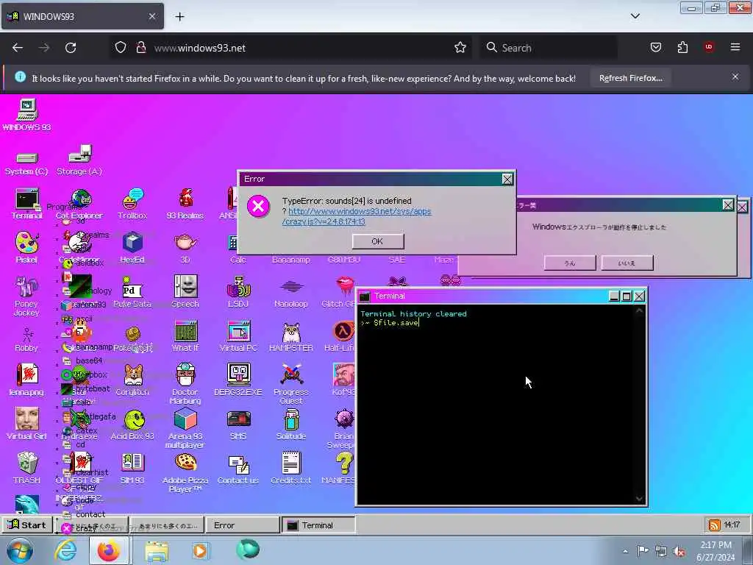Open Arena 93 multiplayer icon
The width and height of the screenshot is (753, 565).
(185, 429)
